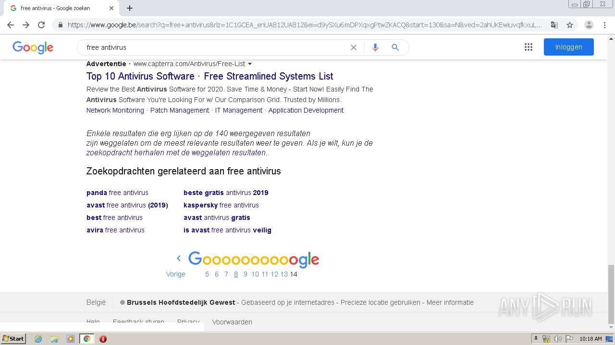Go to results page 5
Image resolution: width=615 pixels, height=345 pixels.
click(x=207, y=274)
